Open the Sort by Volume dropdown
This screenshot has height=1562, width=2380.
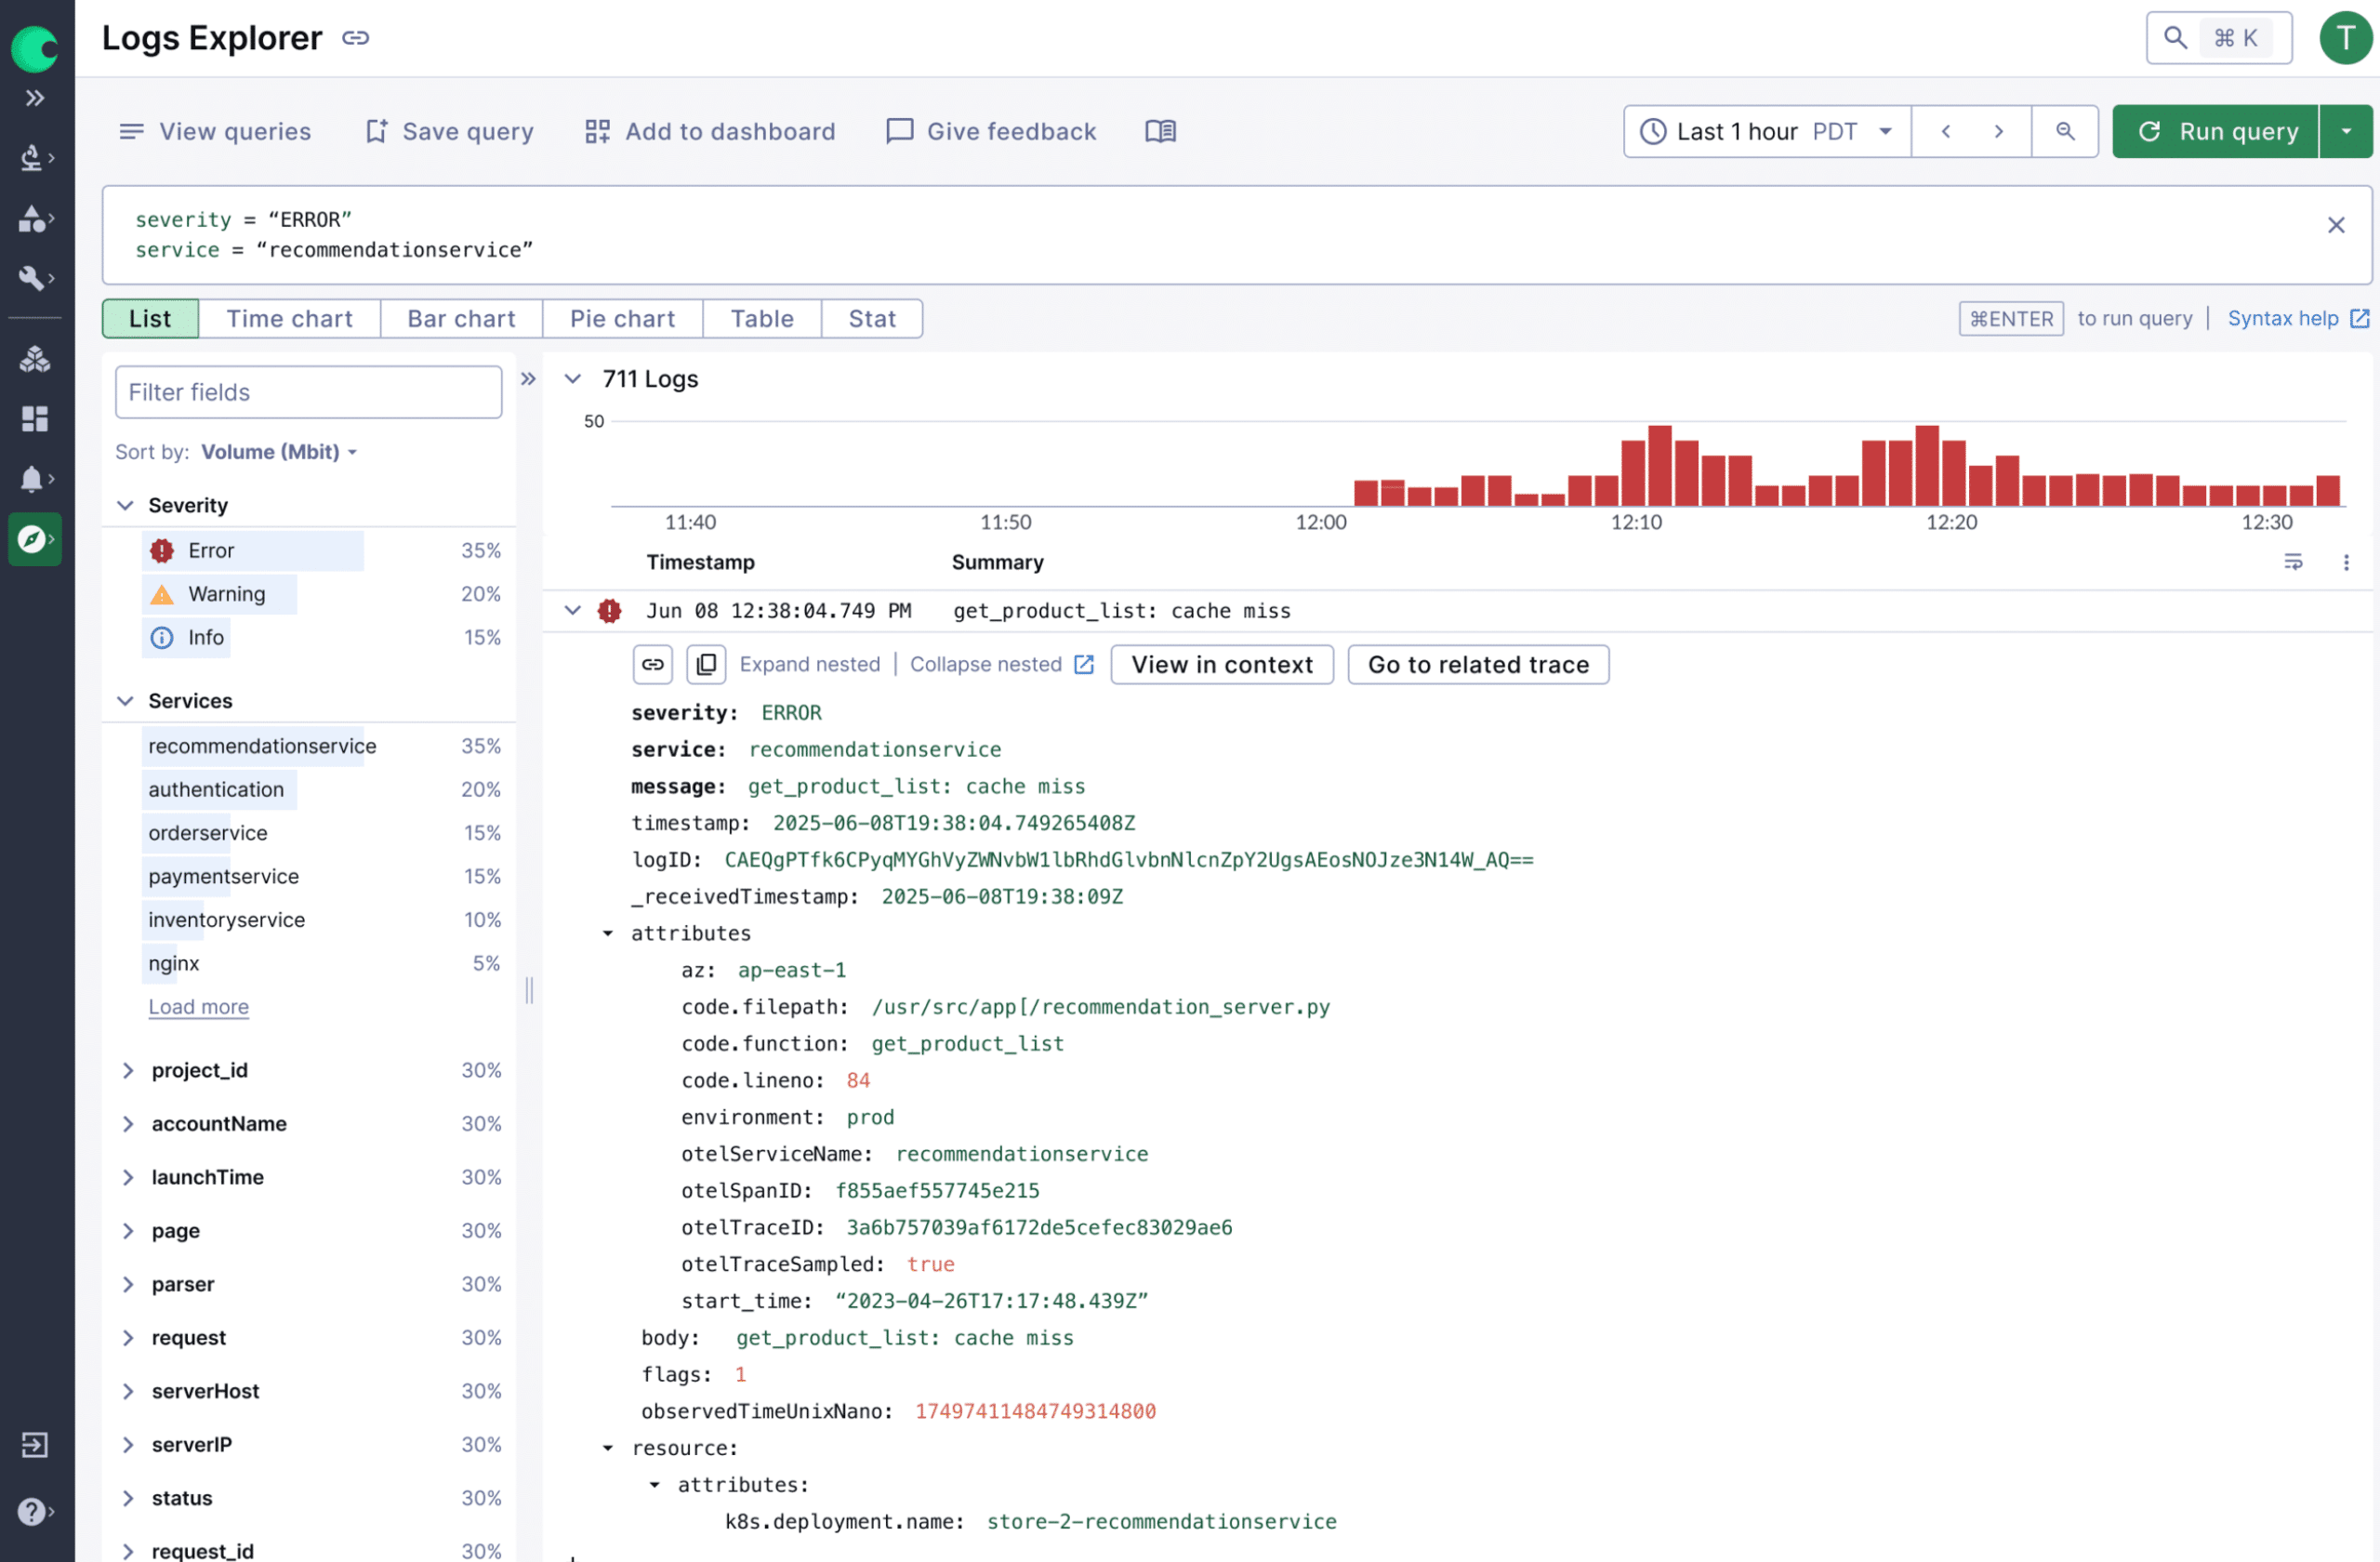(279, 452)
